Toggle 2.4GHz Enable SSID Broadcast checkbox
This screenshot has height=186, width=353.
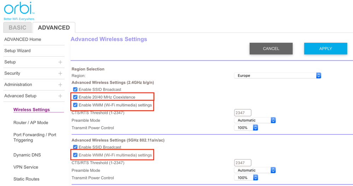[75, 90]
